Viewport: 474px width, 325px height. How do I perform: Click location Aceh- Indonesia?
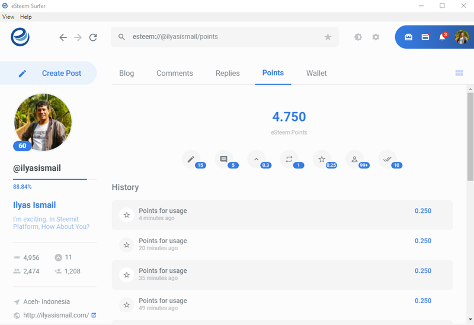(47, 302)
